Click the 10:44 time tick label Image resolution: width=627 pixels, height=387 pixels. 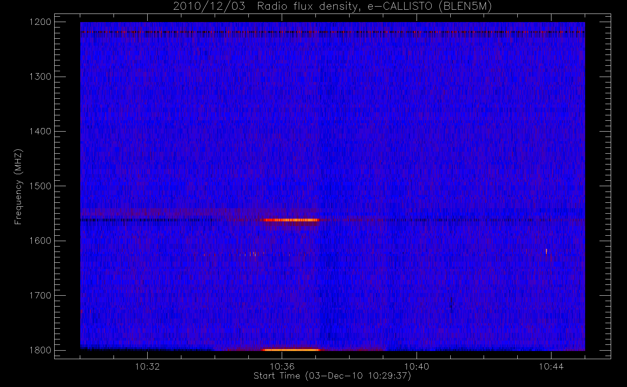tap(551, 366)
